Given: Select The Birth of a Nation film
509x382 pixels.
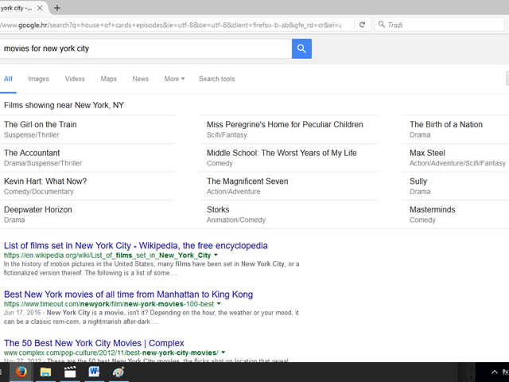Looking at the screenshot, I should (446, 125).
